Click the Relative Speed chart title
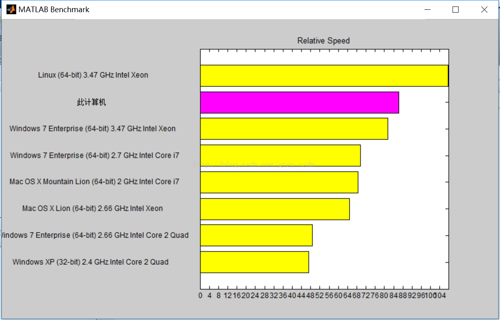Screen dimensions: 500x320 [323, 41]
